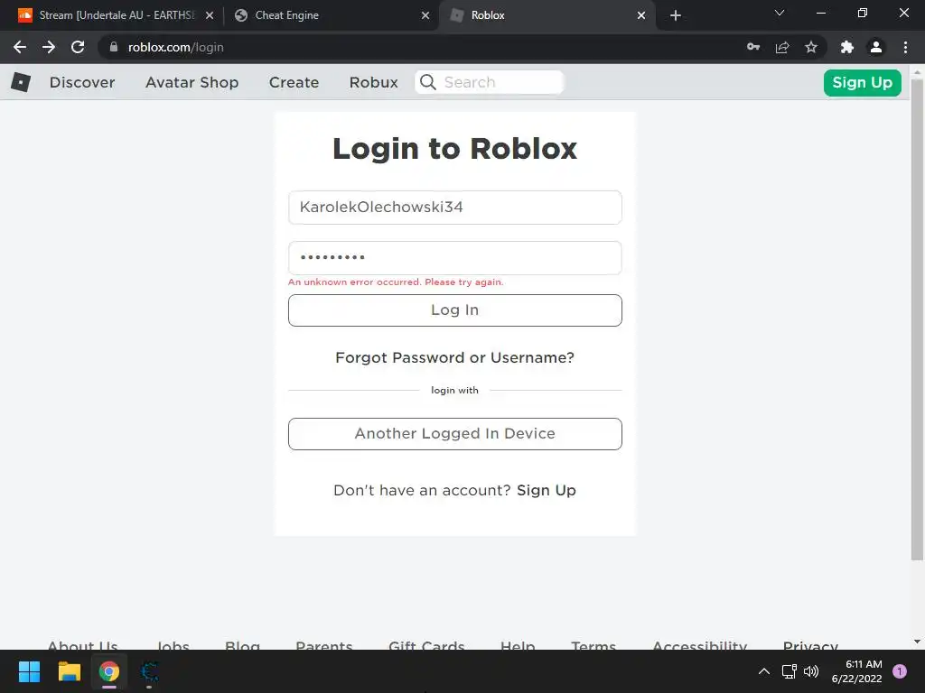Open Create in Roblox navbar
925x693 pixels.
point(294,82)
